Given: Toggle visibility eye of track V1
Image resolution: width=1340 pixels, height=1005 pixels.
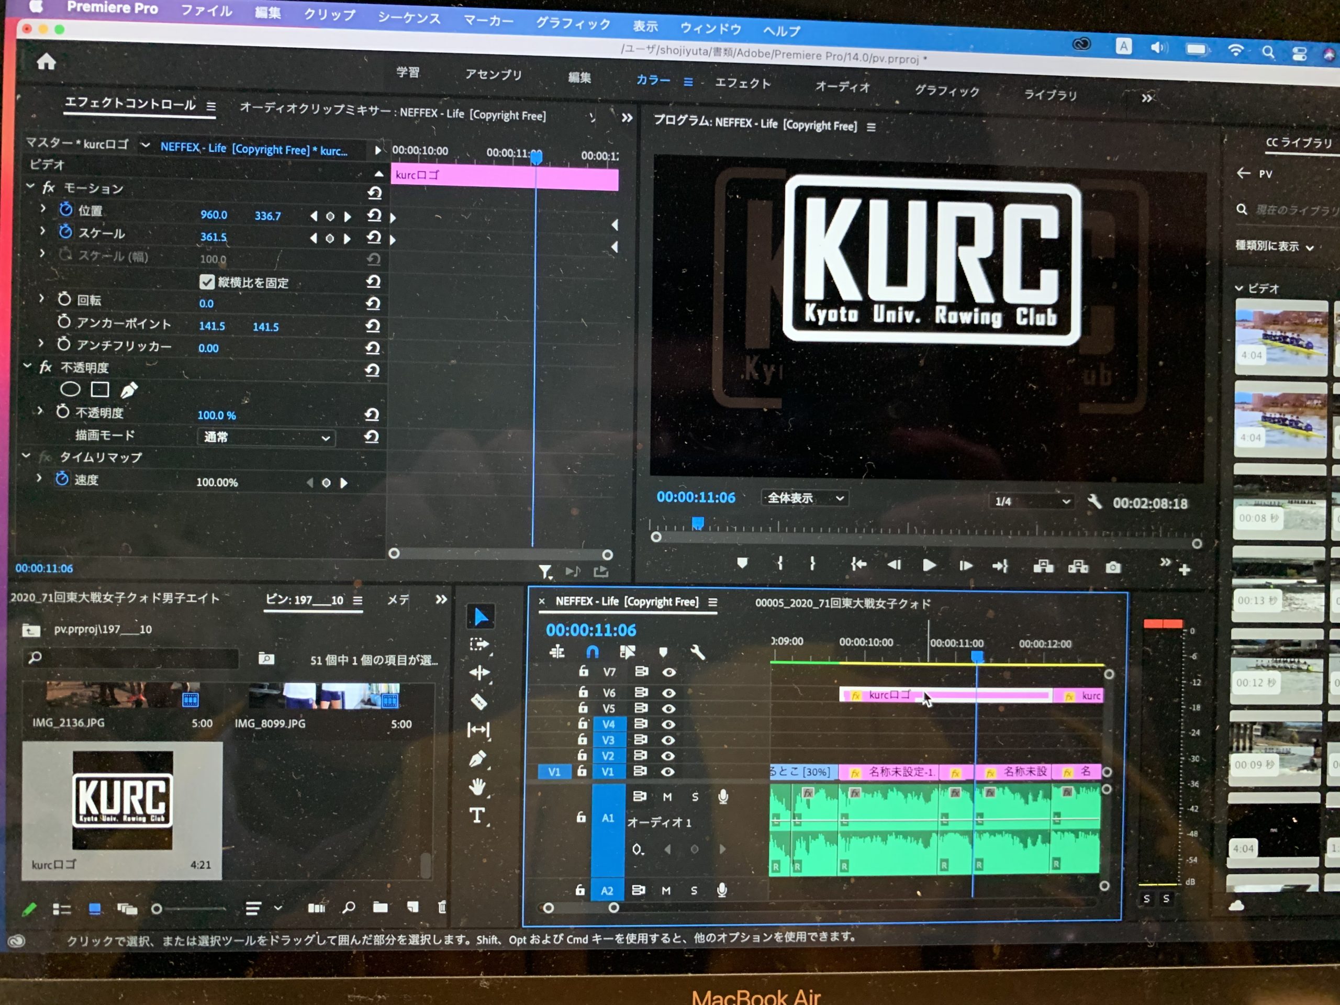Looking at the screenshot, I should [x=667, y=772].
